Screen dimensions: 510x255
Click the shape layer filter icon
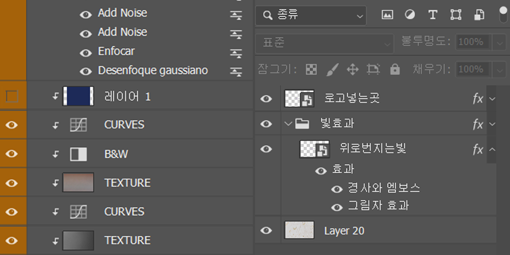(456, 15)
